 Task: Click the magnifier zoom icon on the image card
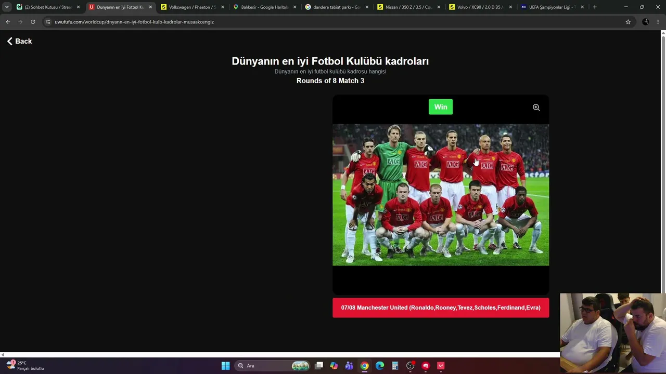536,108
